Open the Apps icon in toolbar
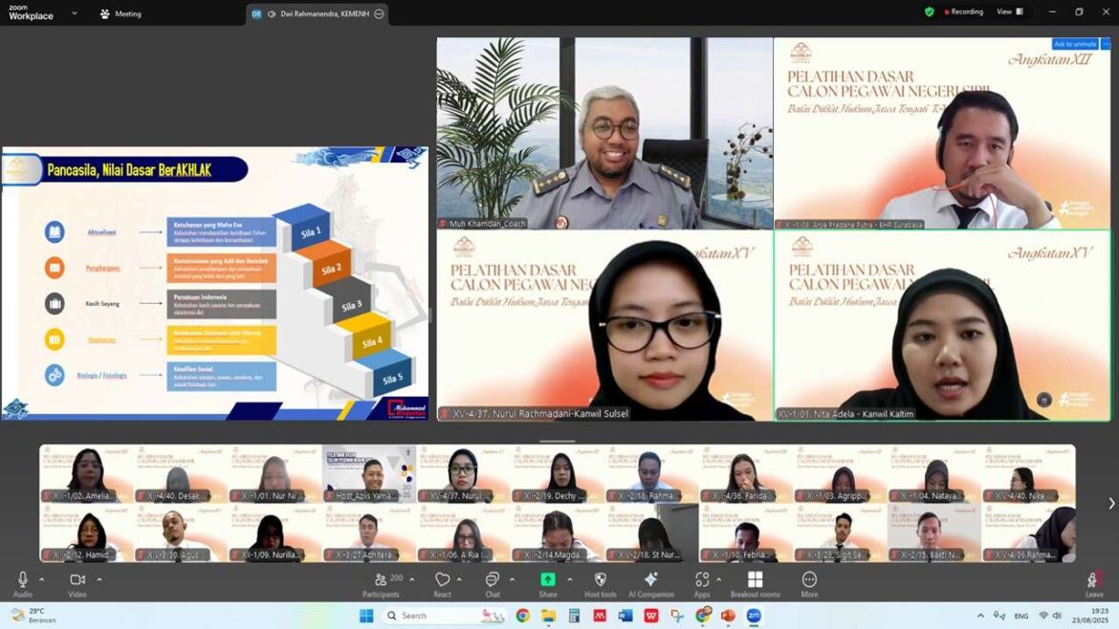 click(x=702, y=584)
